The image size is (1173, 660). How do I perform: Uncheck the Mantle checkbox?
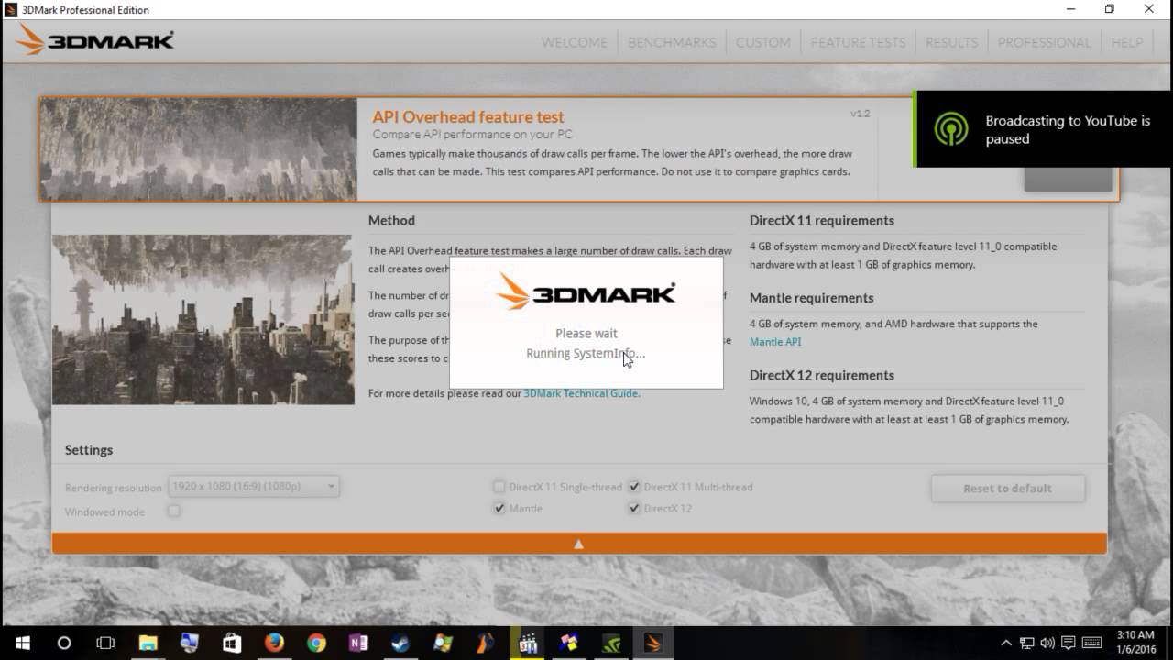[499, 508]
